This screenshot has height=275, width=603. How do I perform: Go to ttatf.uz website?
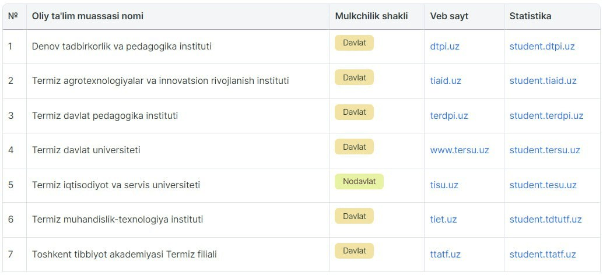[x=445, y=254]
